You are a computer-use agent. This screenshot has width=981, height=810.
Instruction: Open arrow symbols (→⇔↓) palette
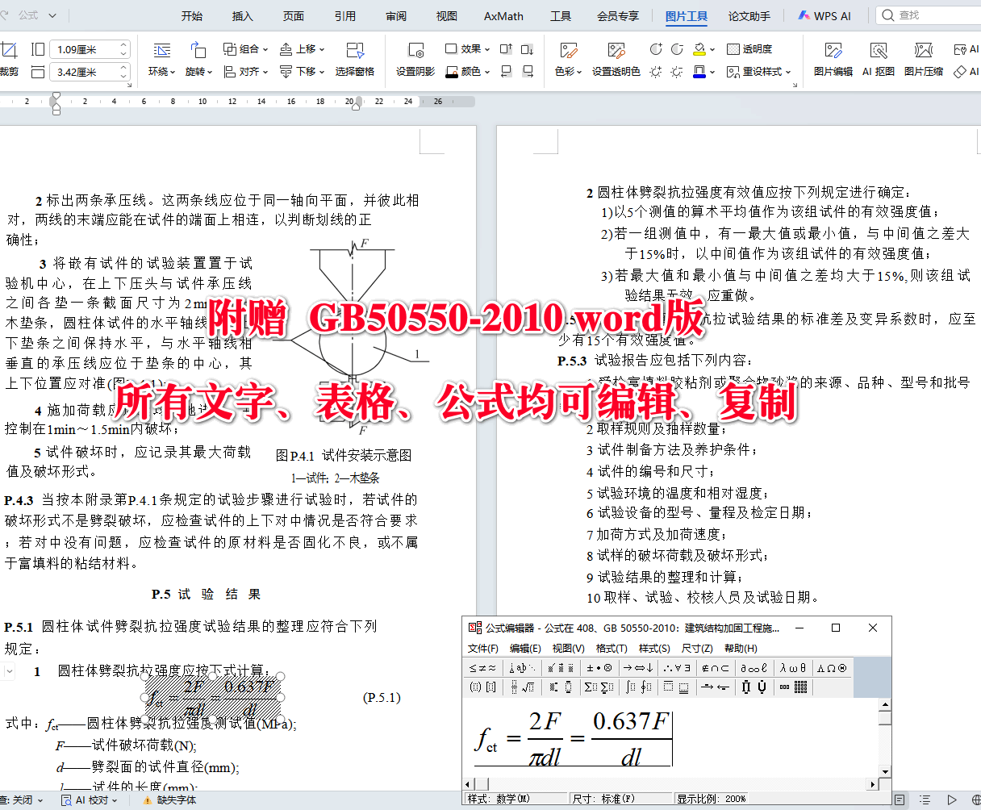pyautogui.click(x=638, y=667)
